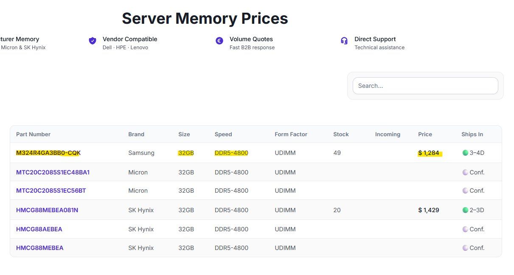Click the Samsung brand cell
The image size is (514, 275).
point(141,153)
